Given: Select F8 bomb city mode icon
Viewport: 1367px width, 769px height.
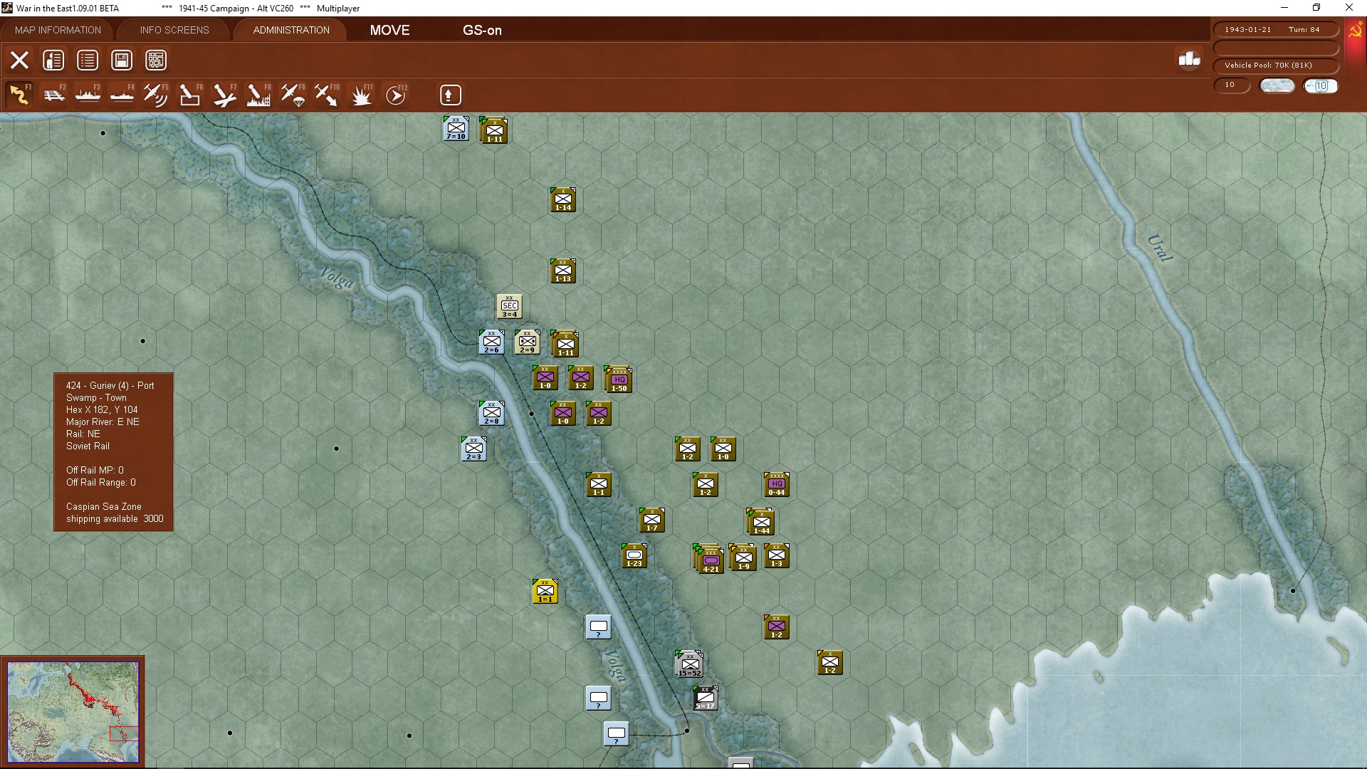Looking at the screenshot, I should point(258,95).
